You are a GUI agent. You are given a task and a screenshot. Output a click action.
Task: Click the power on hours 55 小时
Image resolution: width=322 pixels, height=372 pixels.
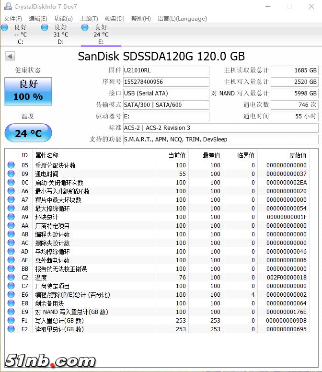(x=295, y=116)
